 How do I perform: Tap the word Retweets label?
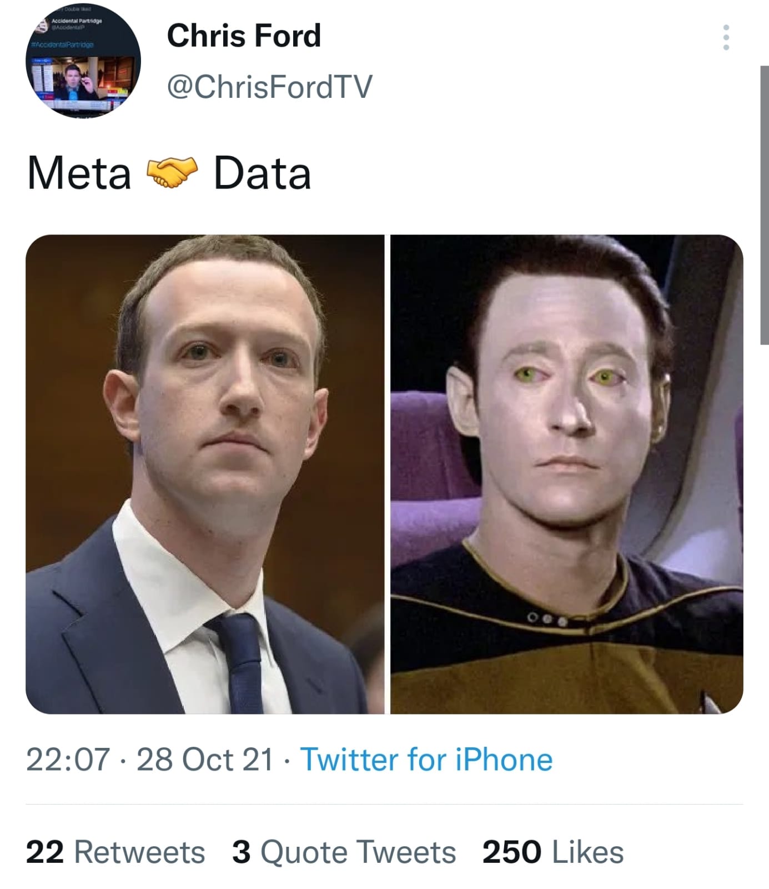coord(139,852)
